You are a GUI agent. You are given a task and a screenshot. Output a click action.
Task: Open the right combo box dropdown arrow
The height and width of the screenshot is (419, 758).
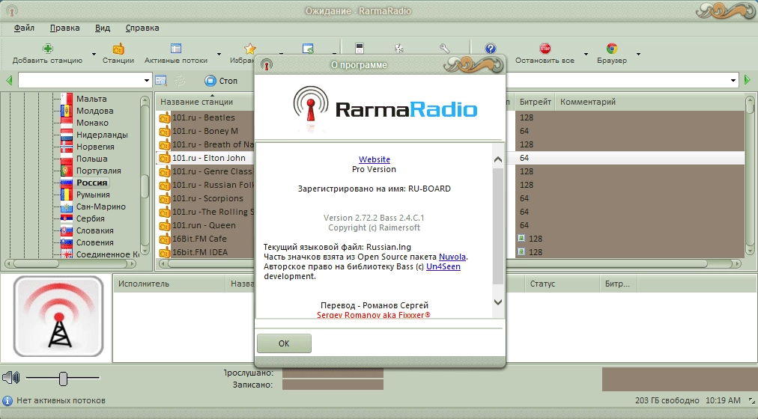[x=733, y=81]
